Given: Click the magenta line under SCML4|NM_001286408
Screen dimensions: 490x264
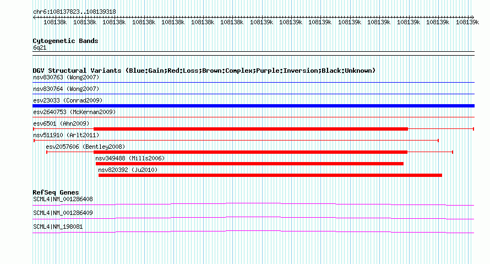Looking at the screenshot, I should 253,203.
